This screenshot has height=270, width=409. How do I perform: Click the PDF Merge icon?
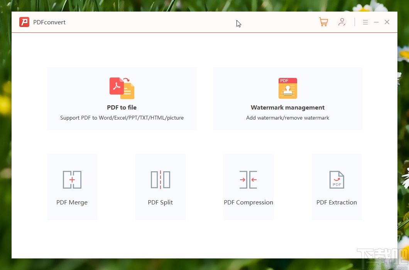(x=72, y=180)
